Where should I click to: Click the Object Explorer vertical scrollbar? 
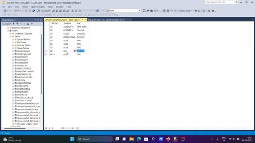(x=41, y=64)
